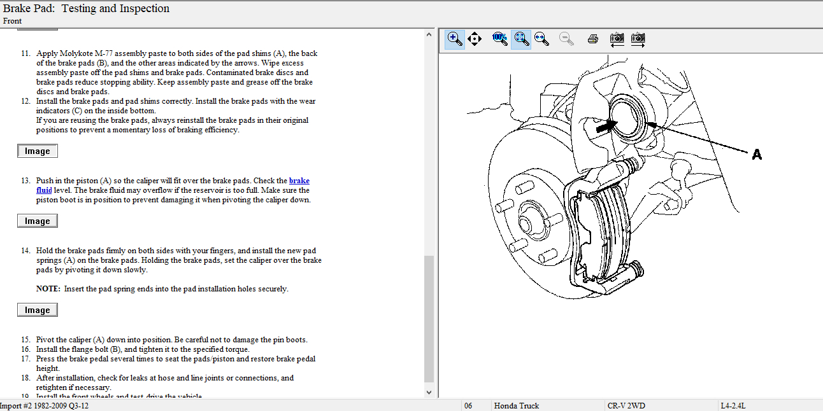
Task: Click the fit-to-window zoom icon
Action: (521, 39)
